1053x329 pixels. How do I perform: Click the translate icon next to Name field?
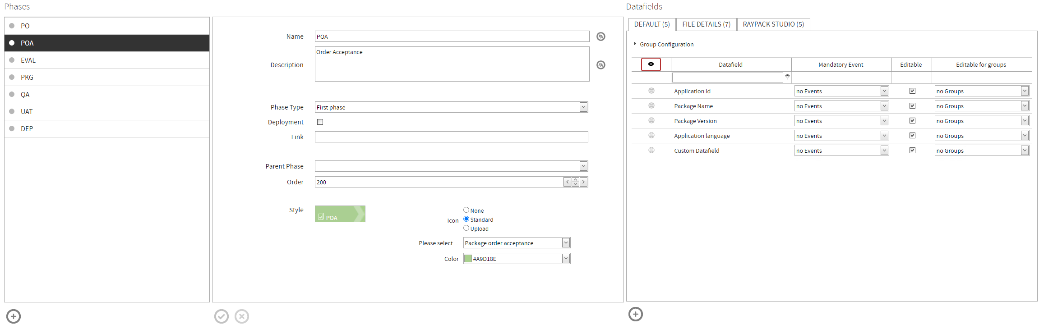600,37
